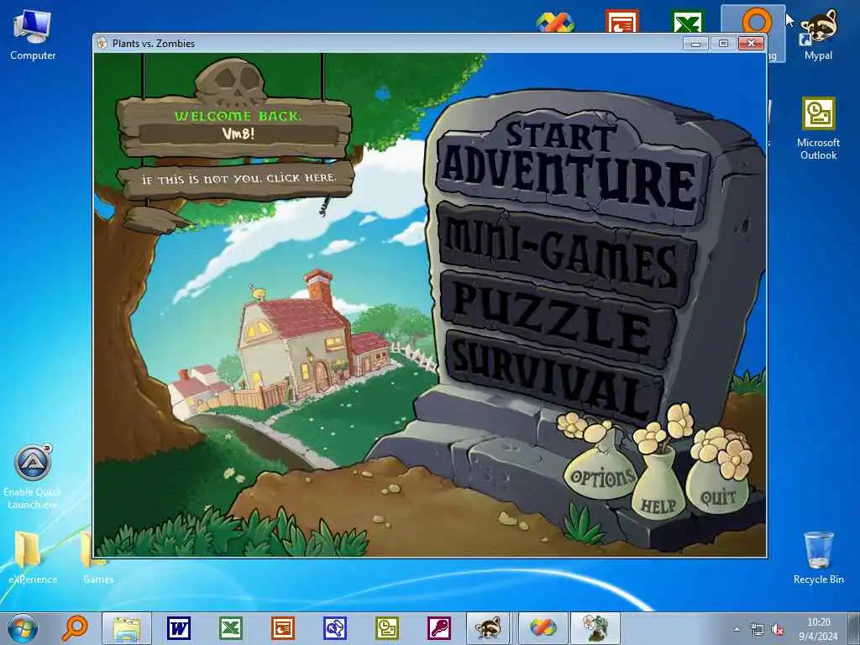Open the Mypal raccoon desktop shortcut

(818, 34)
